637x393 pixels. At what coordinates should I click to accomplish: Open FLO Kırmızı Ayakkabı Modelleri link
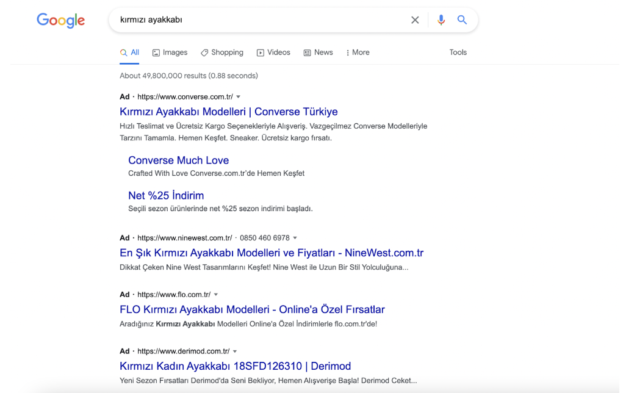coord(252,309)
